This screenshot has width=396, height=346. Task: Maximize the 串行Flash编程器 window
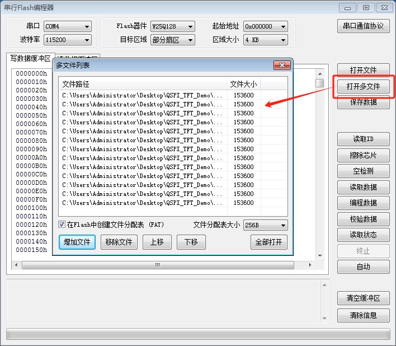coord(366,8)
